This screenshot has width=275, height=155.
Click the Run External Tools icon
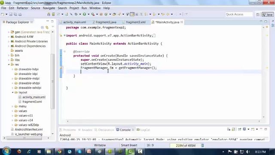tap(93, 14)
